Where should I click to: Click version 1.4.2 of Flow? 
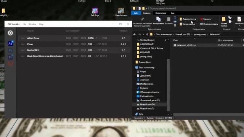124,44
